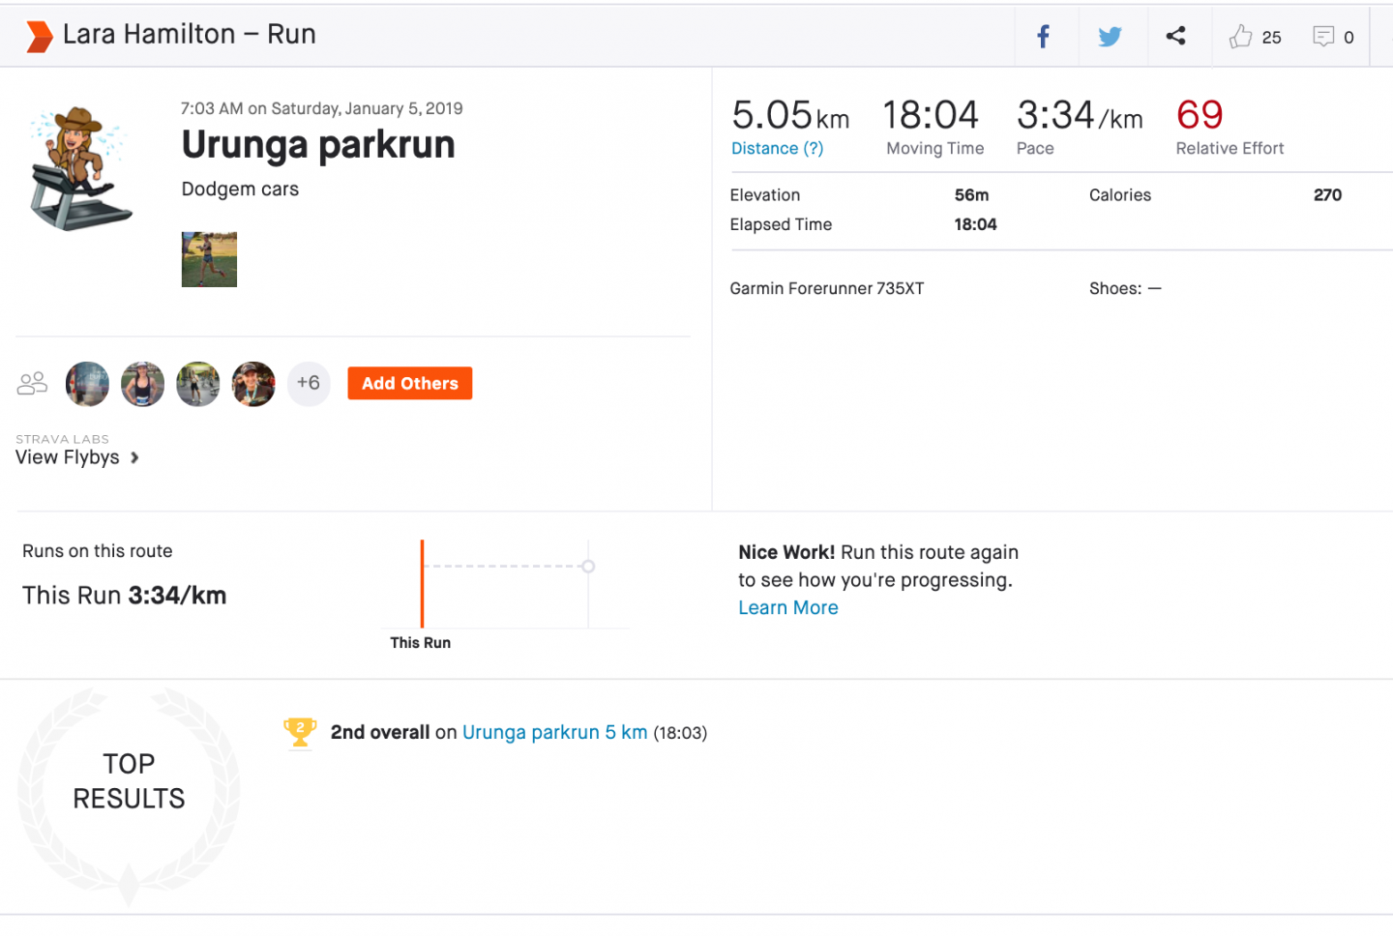1393x936 pixels.
Task: Give kudos with the thumbs-up
Action: pos(1240,36)
